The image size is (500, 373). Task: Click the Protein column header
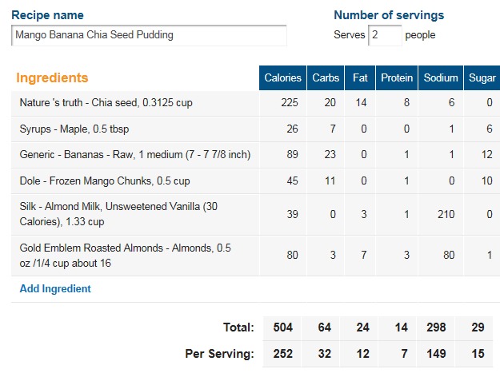pyautogui.click(x=397, y=77)
